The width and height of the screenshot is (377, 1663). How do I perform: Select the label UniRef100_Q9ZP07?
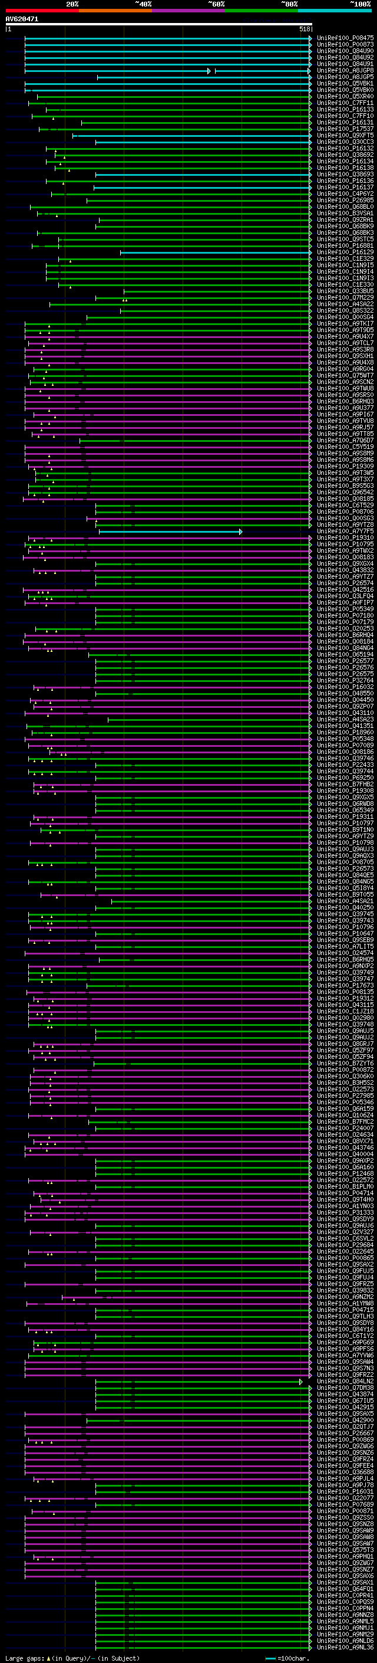point(345,706)
